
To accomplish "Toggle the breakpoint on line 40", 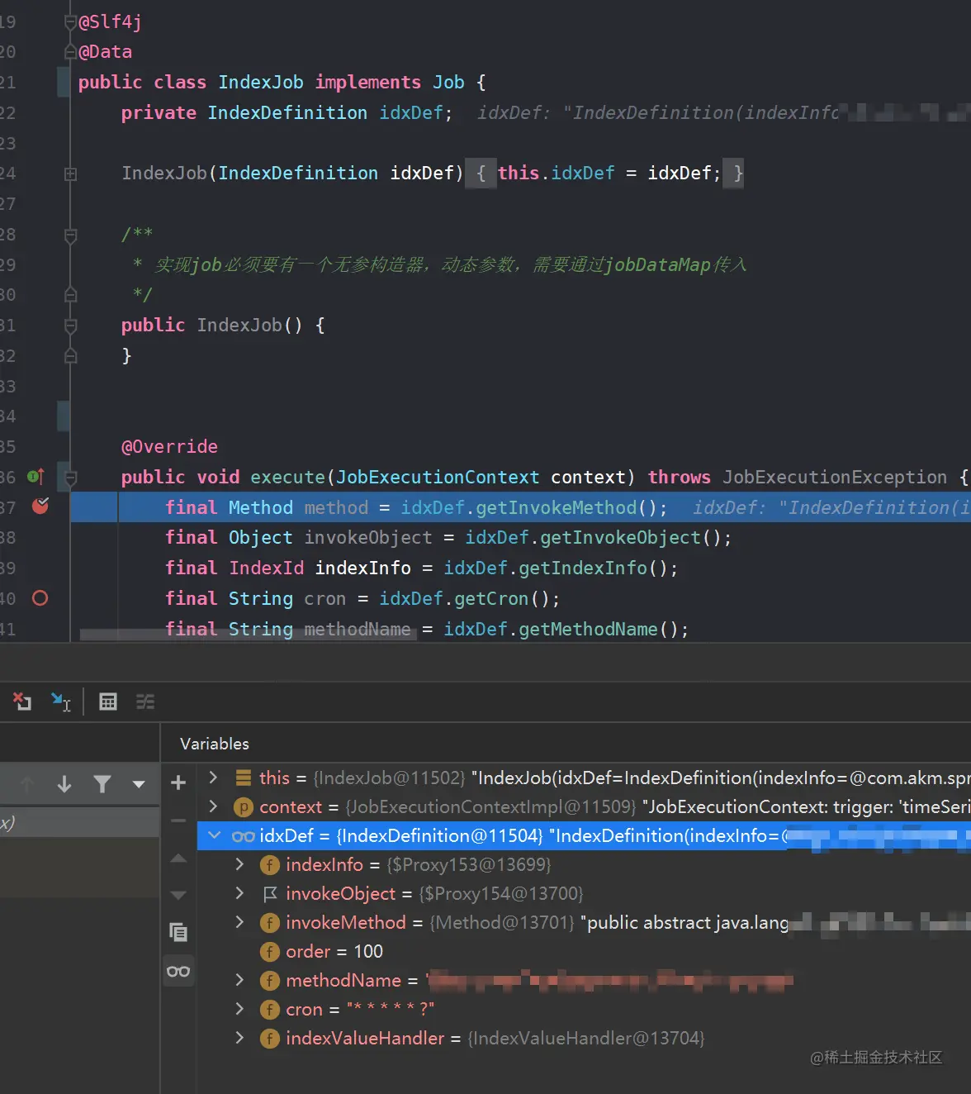I will (40, 598).
